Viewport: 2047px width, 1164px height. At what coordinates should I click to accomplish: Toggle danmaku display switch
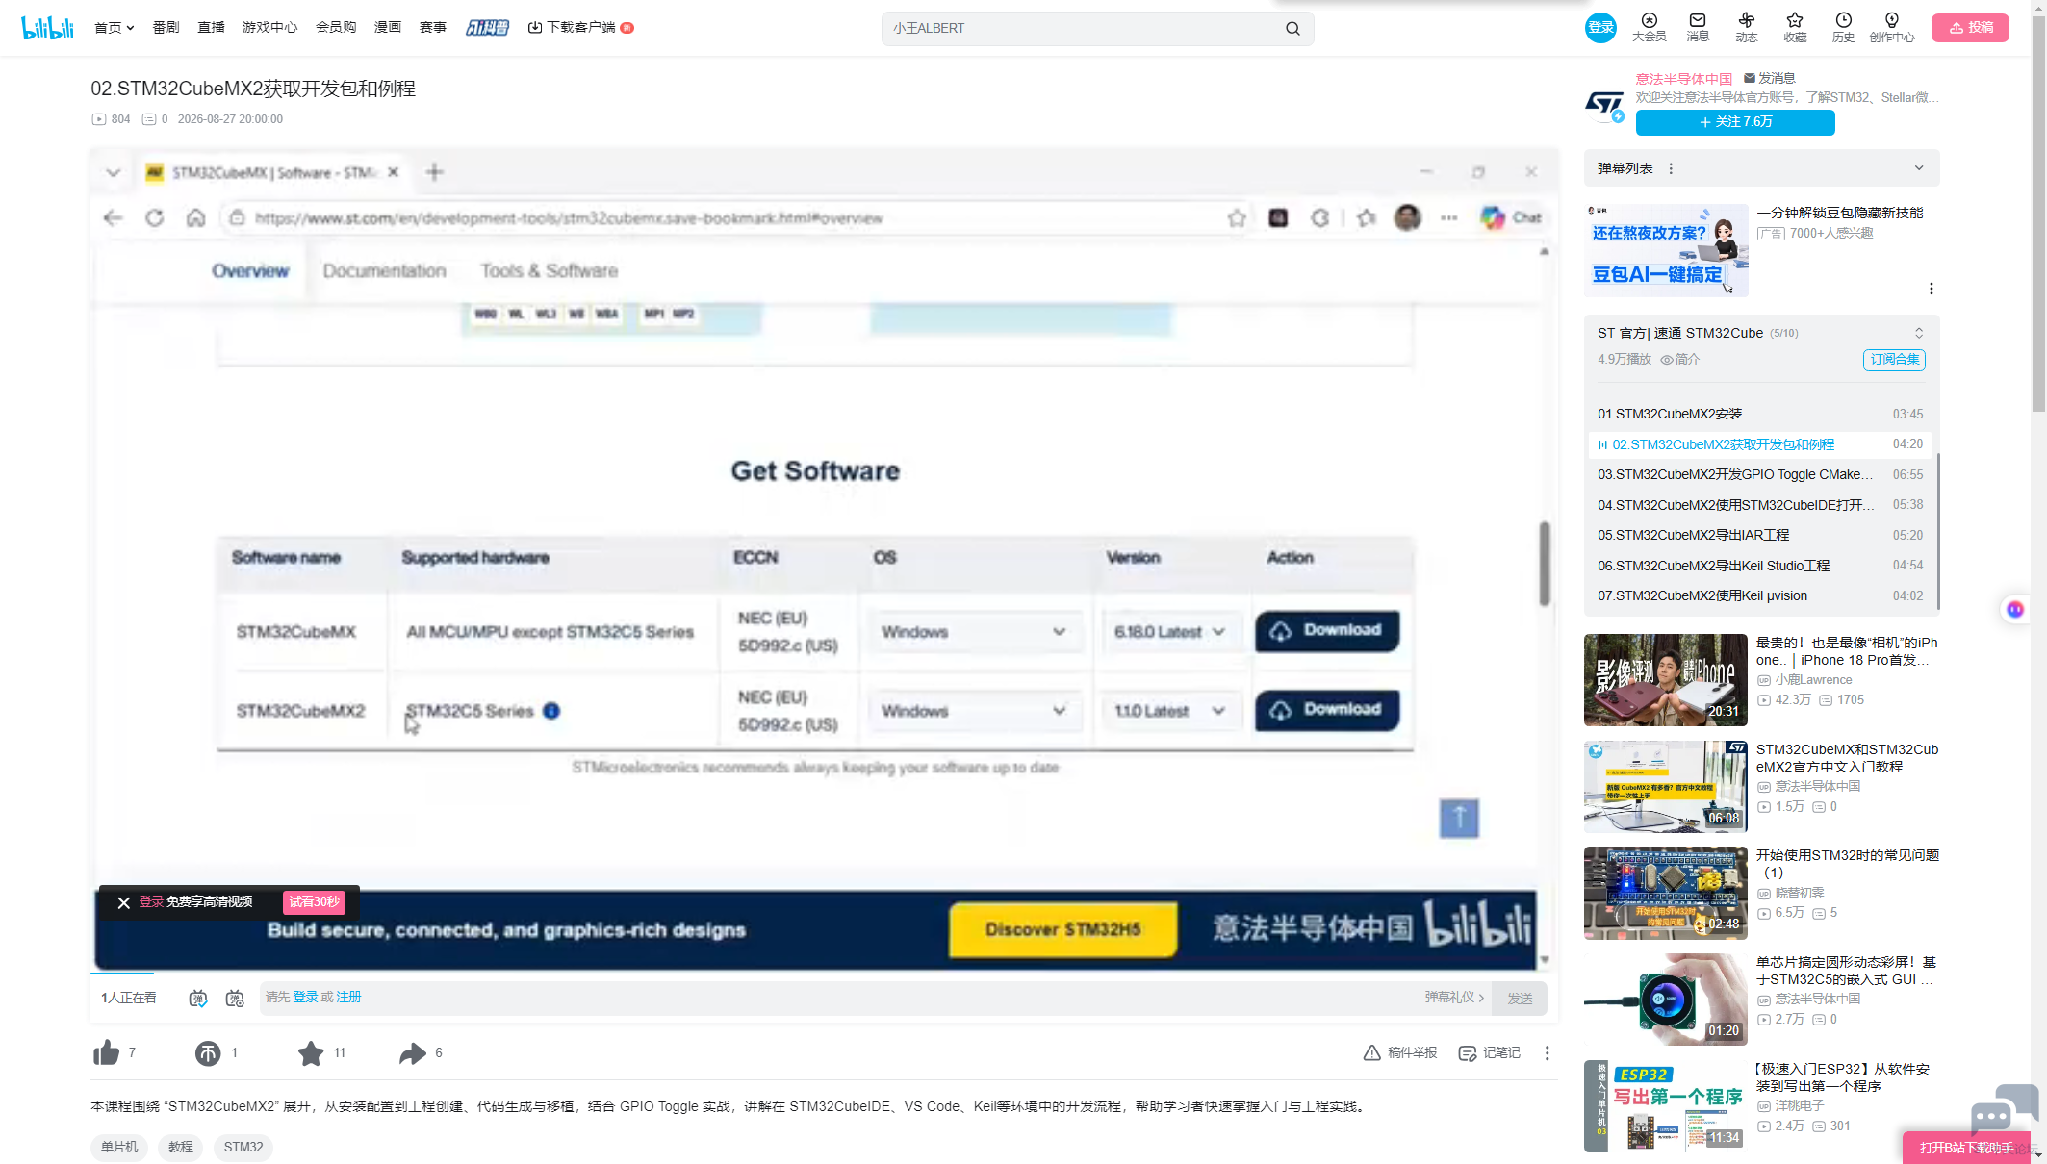[198, 999]
